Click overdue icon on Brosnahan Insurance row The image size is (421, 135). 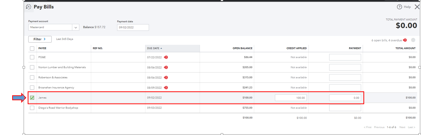pos(166,88)
